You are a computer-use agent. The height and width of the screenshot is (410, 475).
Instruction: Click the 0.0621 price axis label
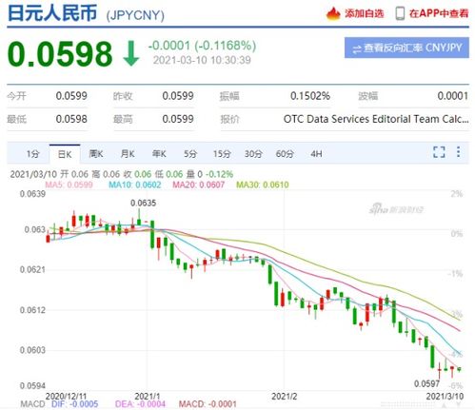(x=32, y=270)
